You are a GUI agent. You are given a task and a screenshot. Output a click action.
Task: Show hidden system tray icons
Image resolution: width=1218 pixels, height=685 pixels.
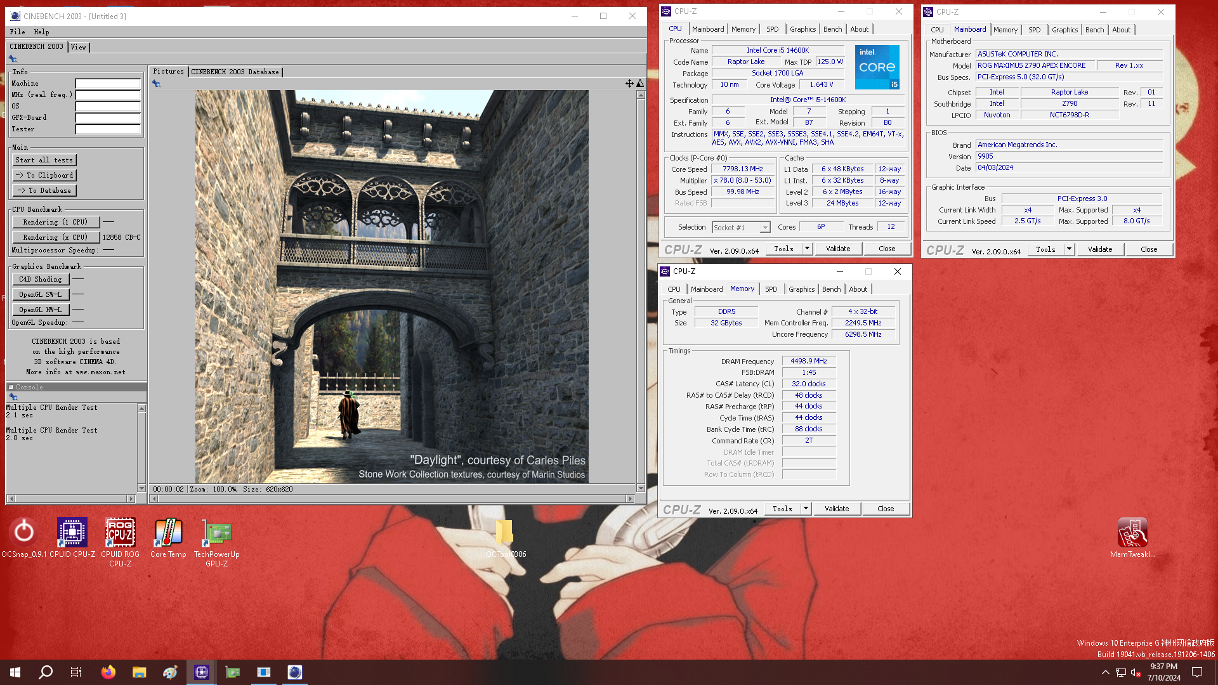click(1105, 672)
